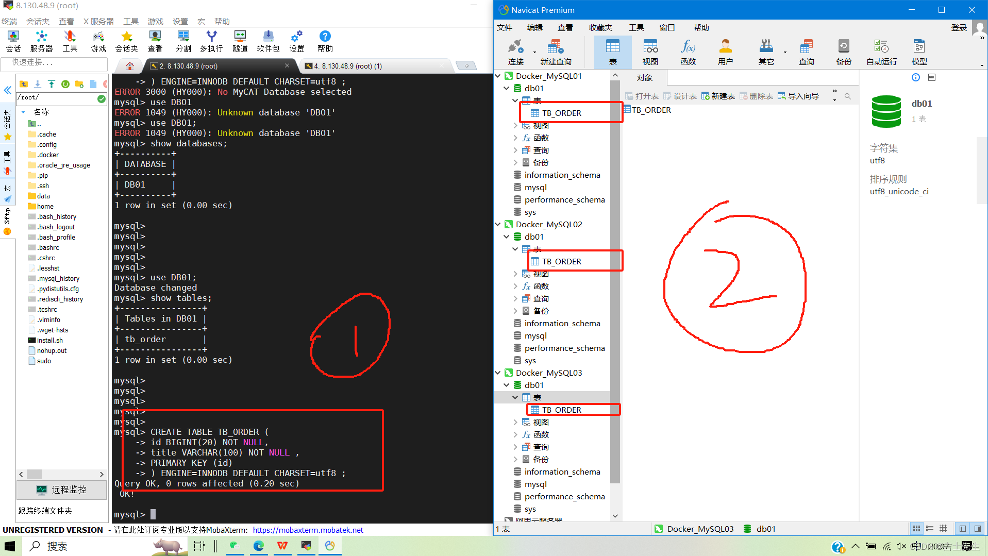The image size is (988, 556).
Task: Click 新建表 button
Action: coord(718,96)
